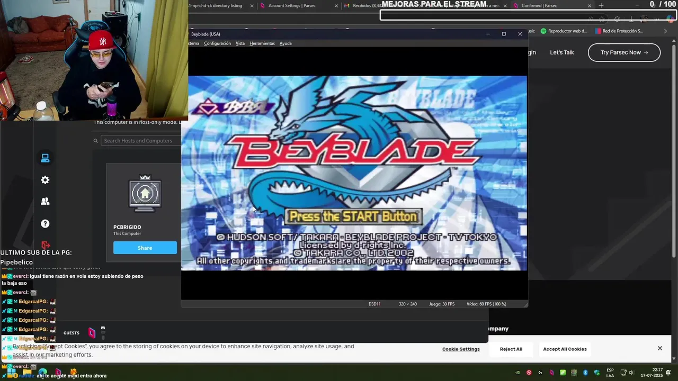Screen dimensions: 678x381
Task: Open the Help question-mark icon in Parsec
Action: coord(45,223)
